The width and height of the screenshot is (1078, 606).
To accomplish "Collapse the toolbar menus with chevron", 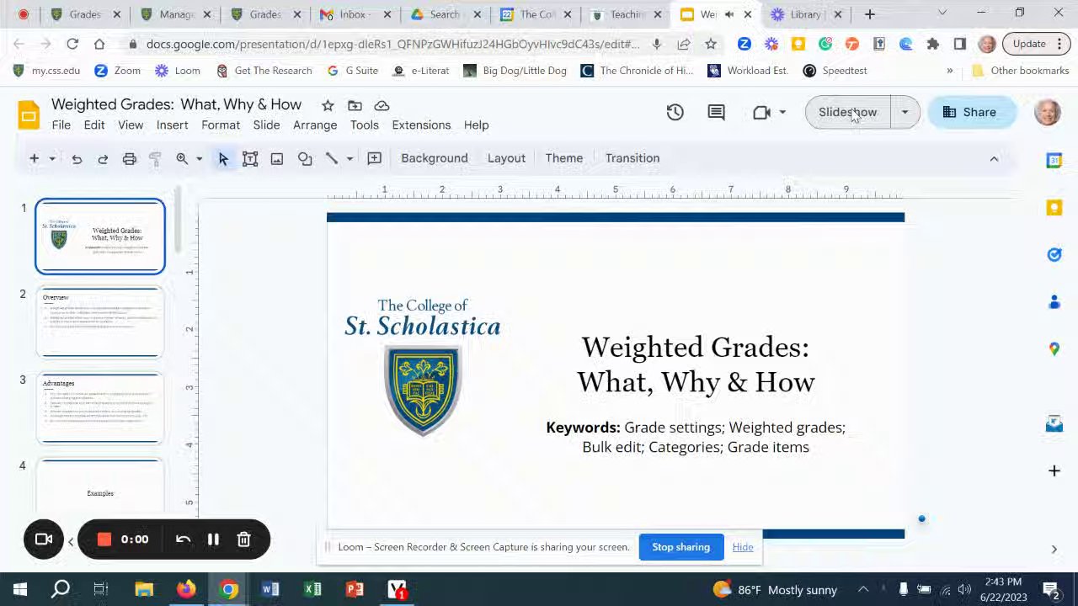I will click(x=994, y=158).
